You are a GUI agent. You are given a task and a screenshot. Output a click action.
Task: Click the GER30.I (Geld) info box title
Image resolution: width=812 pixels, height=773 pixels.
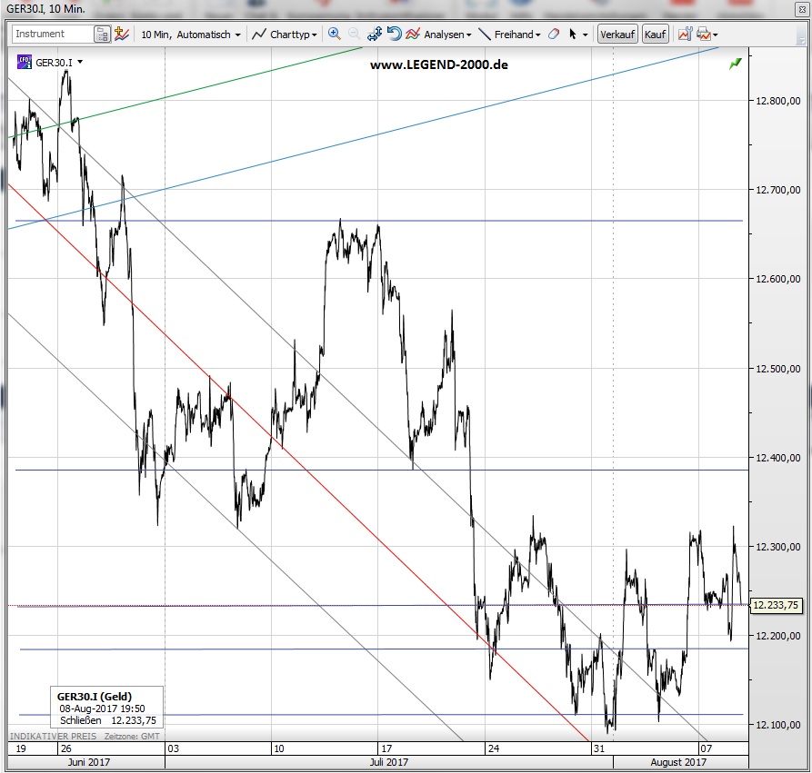(x=95, y=697)
